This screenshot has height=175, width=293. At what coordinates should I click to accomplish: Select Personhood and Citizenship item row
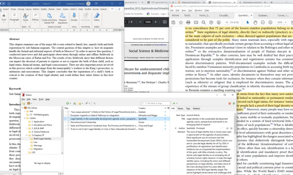pyautogui.click(x=117, y=122)
